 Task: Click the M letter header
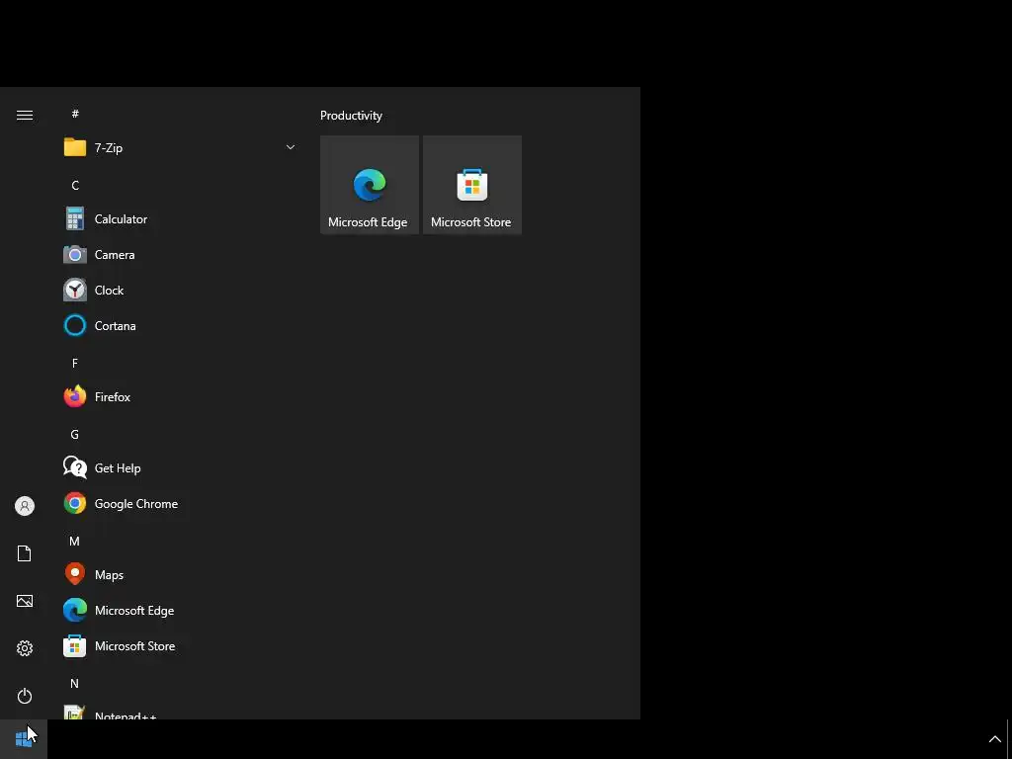point(74,541)
